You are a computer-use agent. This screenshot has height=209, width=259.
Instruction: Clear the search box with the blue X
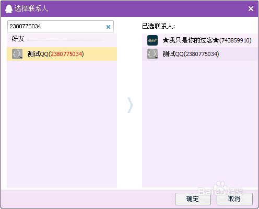tap(108, 27)
